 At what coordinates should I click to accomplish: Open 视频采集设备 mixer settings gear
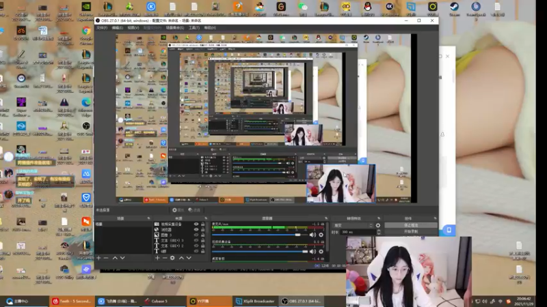pyautogui.click(x=321, y=251)
